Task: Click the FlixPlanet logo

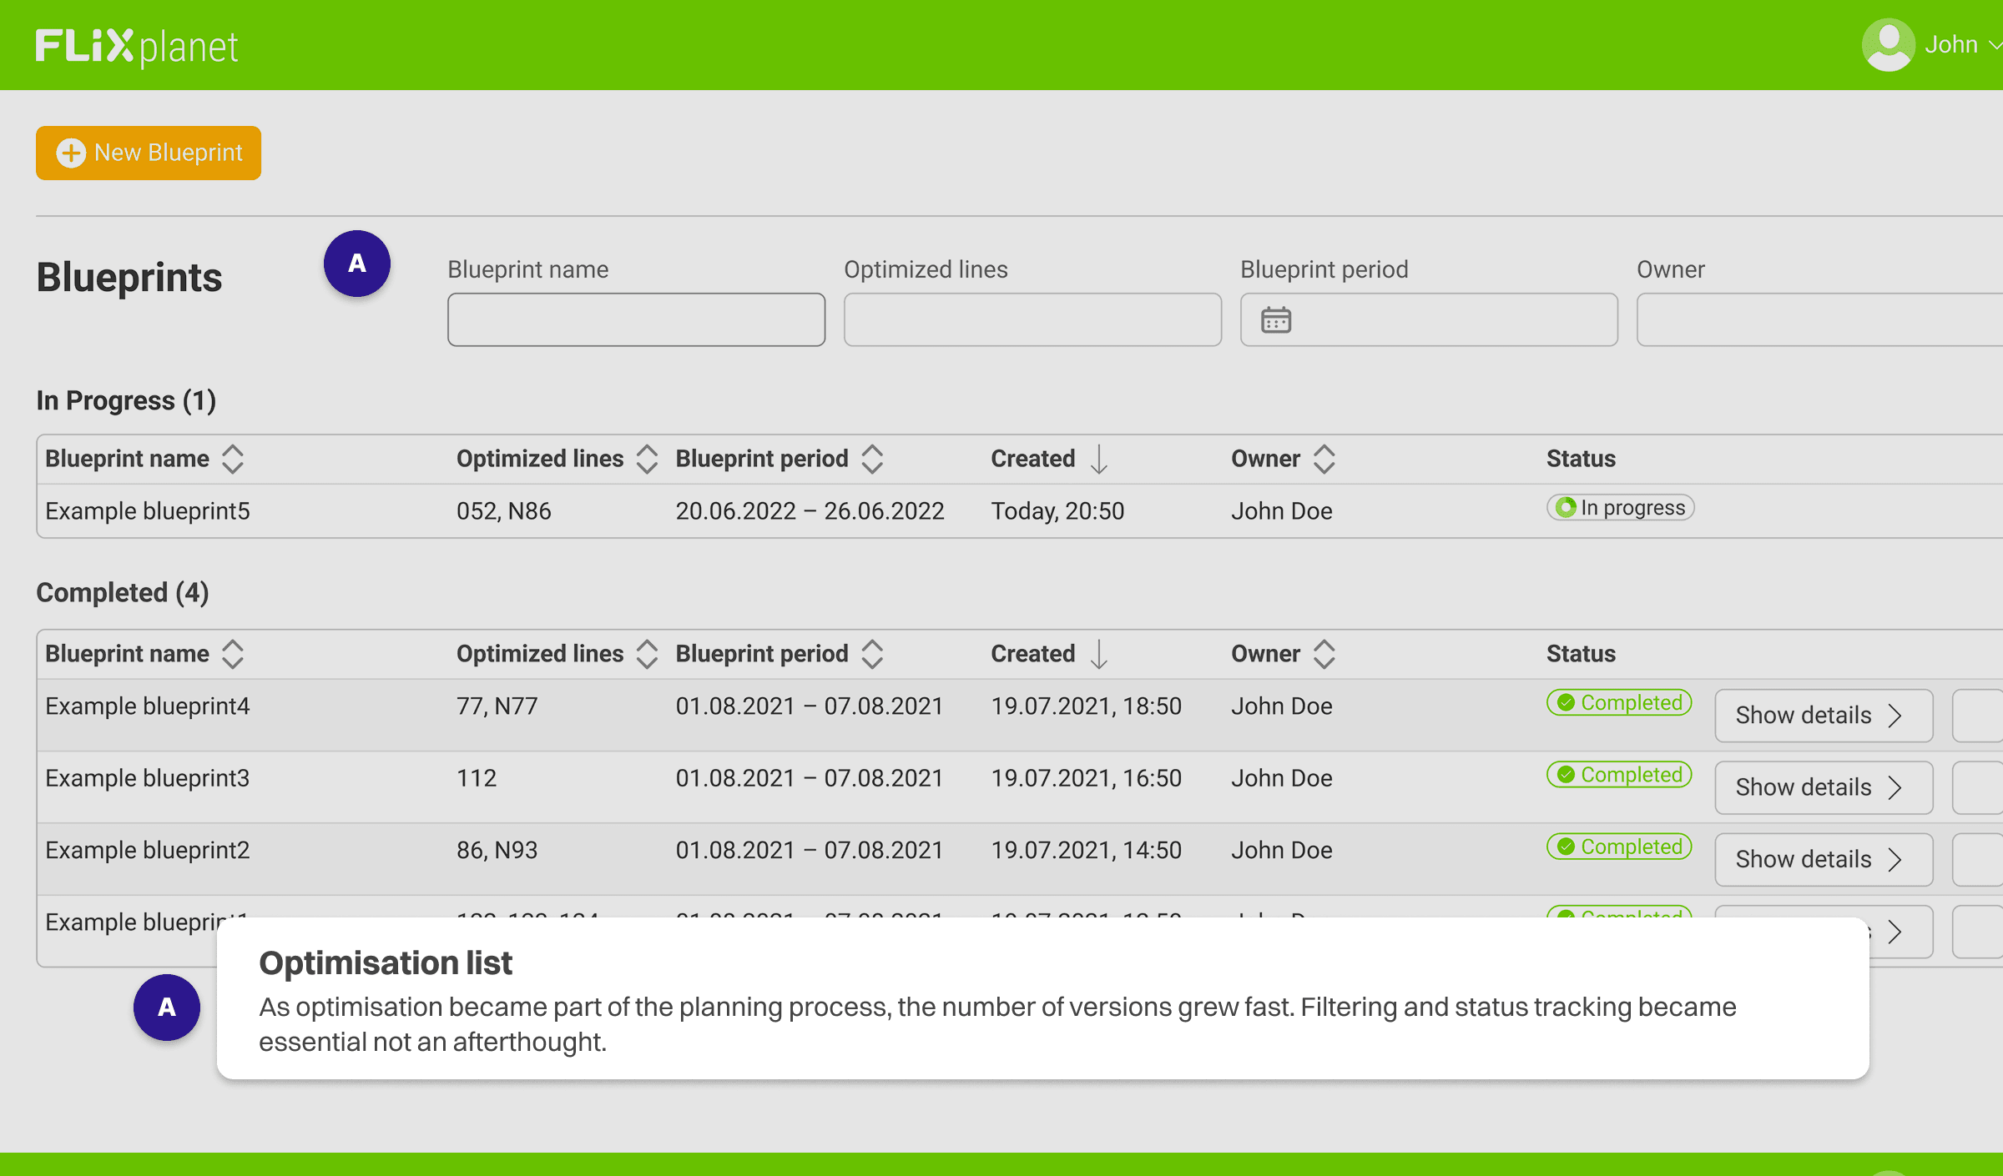Action: (136, 47)
